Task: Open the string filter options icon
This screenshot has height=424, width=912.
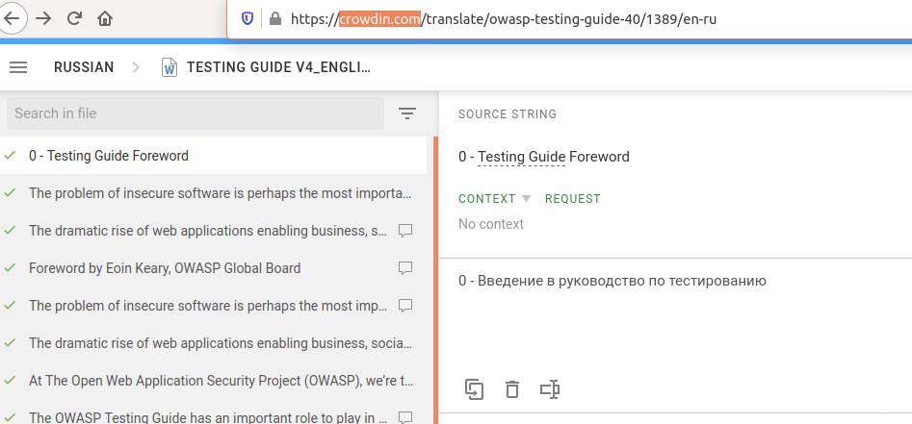Action: [407, 113]
